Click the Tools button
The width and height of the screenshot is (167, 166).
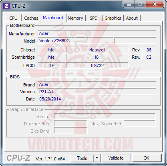pyautogui.click(x=82, y=158)
